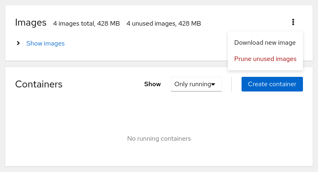318x172 pixels.
Task: Open the Images kebab actions menu
Action: point(293,22)
